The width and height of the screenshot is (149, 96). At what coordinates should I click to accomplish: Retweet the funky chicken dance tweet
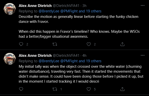coord(55,44)
